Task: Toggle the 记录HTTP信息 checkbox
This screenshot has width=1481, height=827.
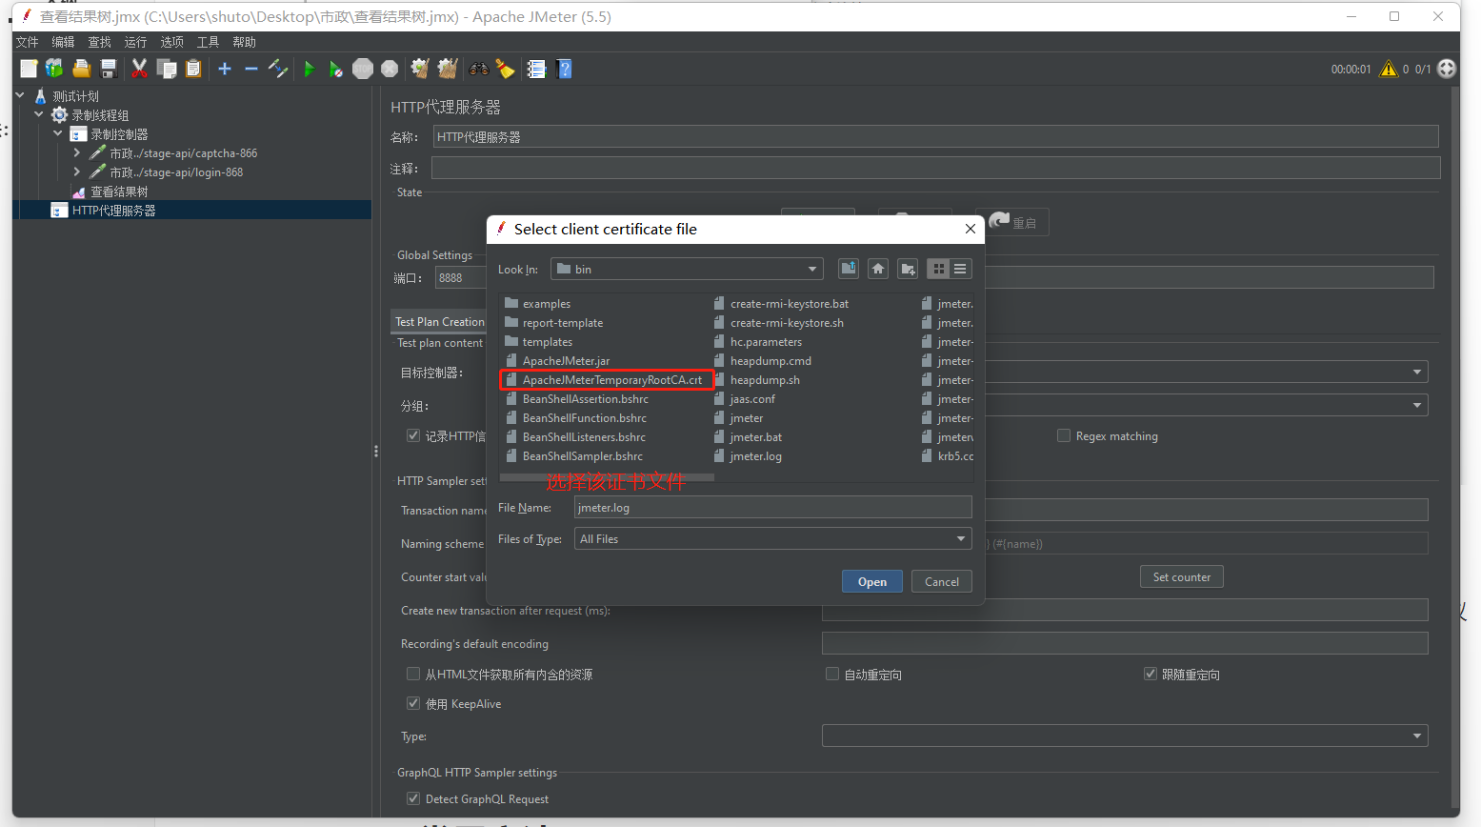Action: pos(413,435)
